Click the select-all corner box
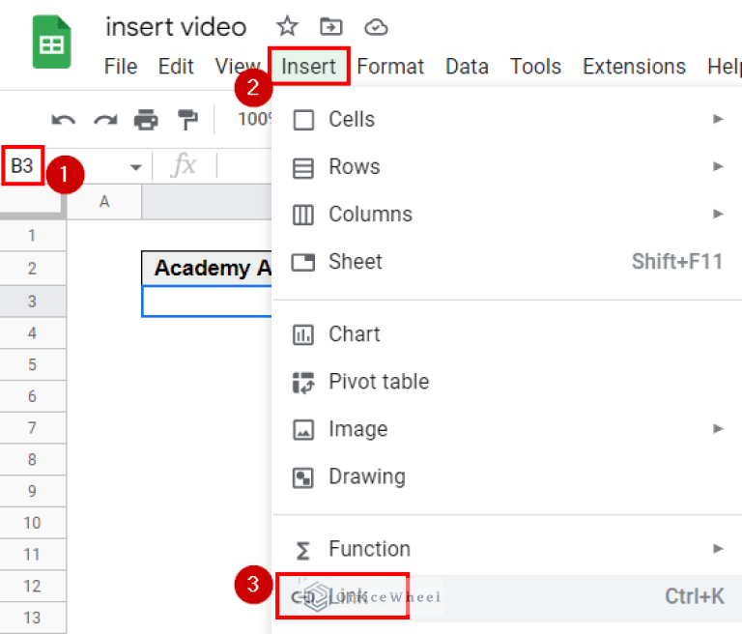 pos(31,203)
